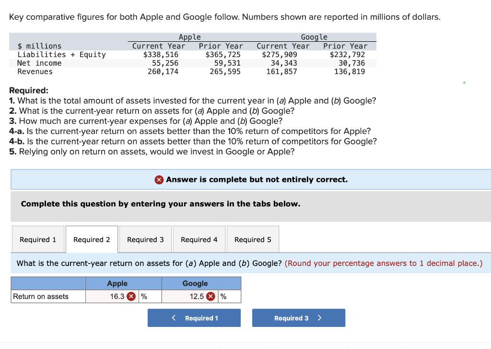Select Apple prior year net income 59,531
This screenshot has width=491, height=349.
pyautogui.click(x=227, y=63)
